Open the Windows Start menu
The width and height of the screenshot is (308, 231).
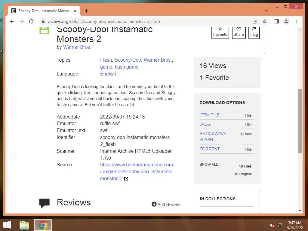7,225
